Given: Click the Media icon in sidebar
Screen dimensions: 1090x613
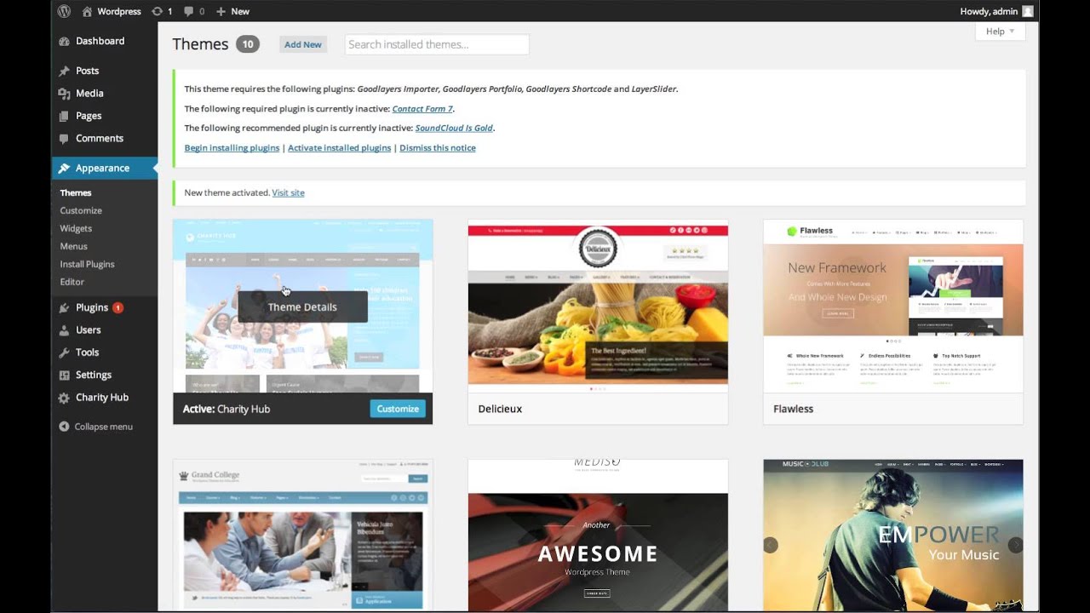Looking at the screenshot, I should point(64,94).
